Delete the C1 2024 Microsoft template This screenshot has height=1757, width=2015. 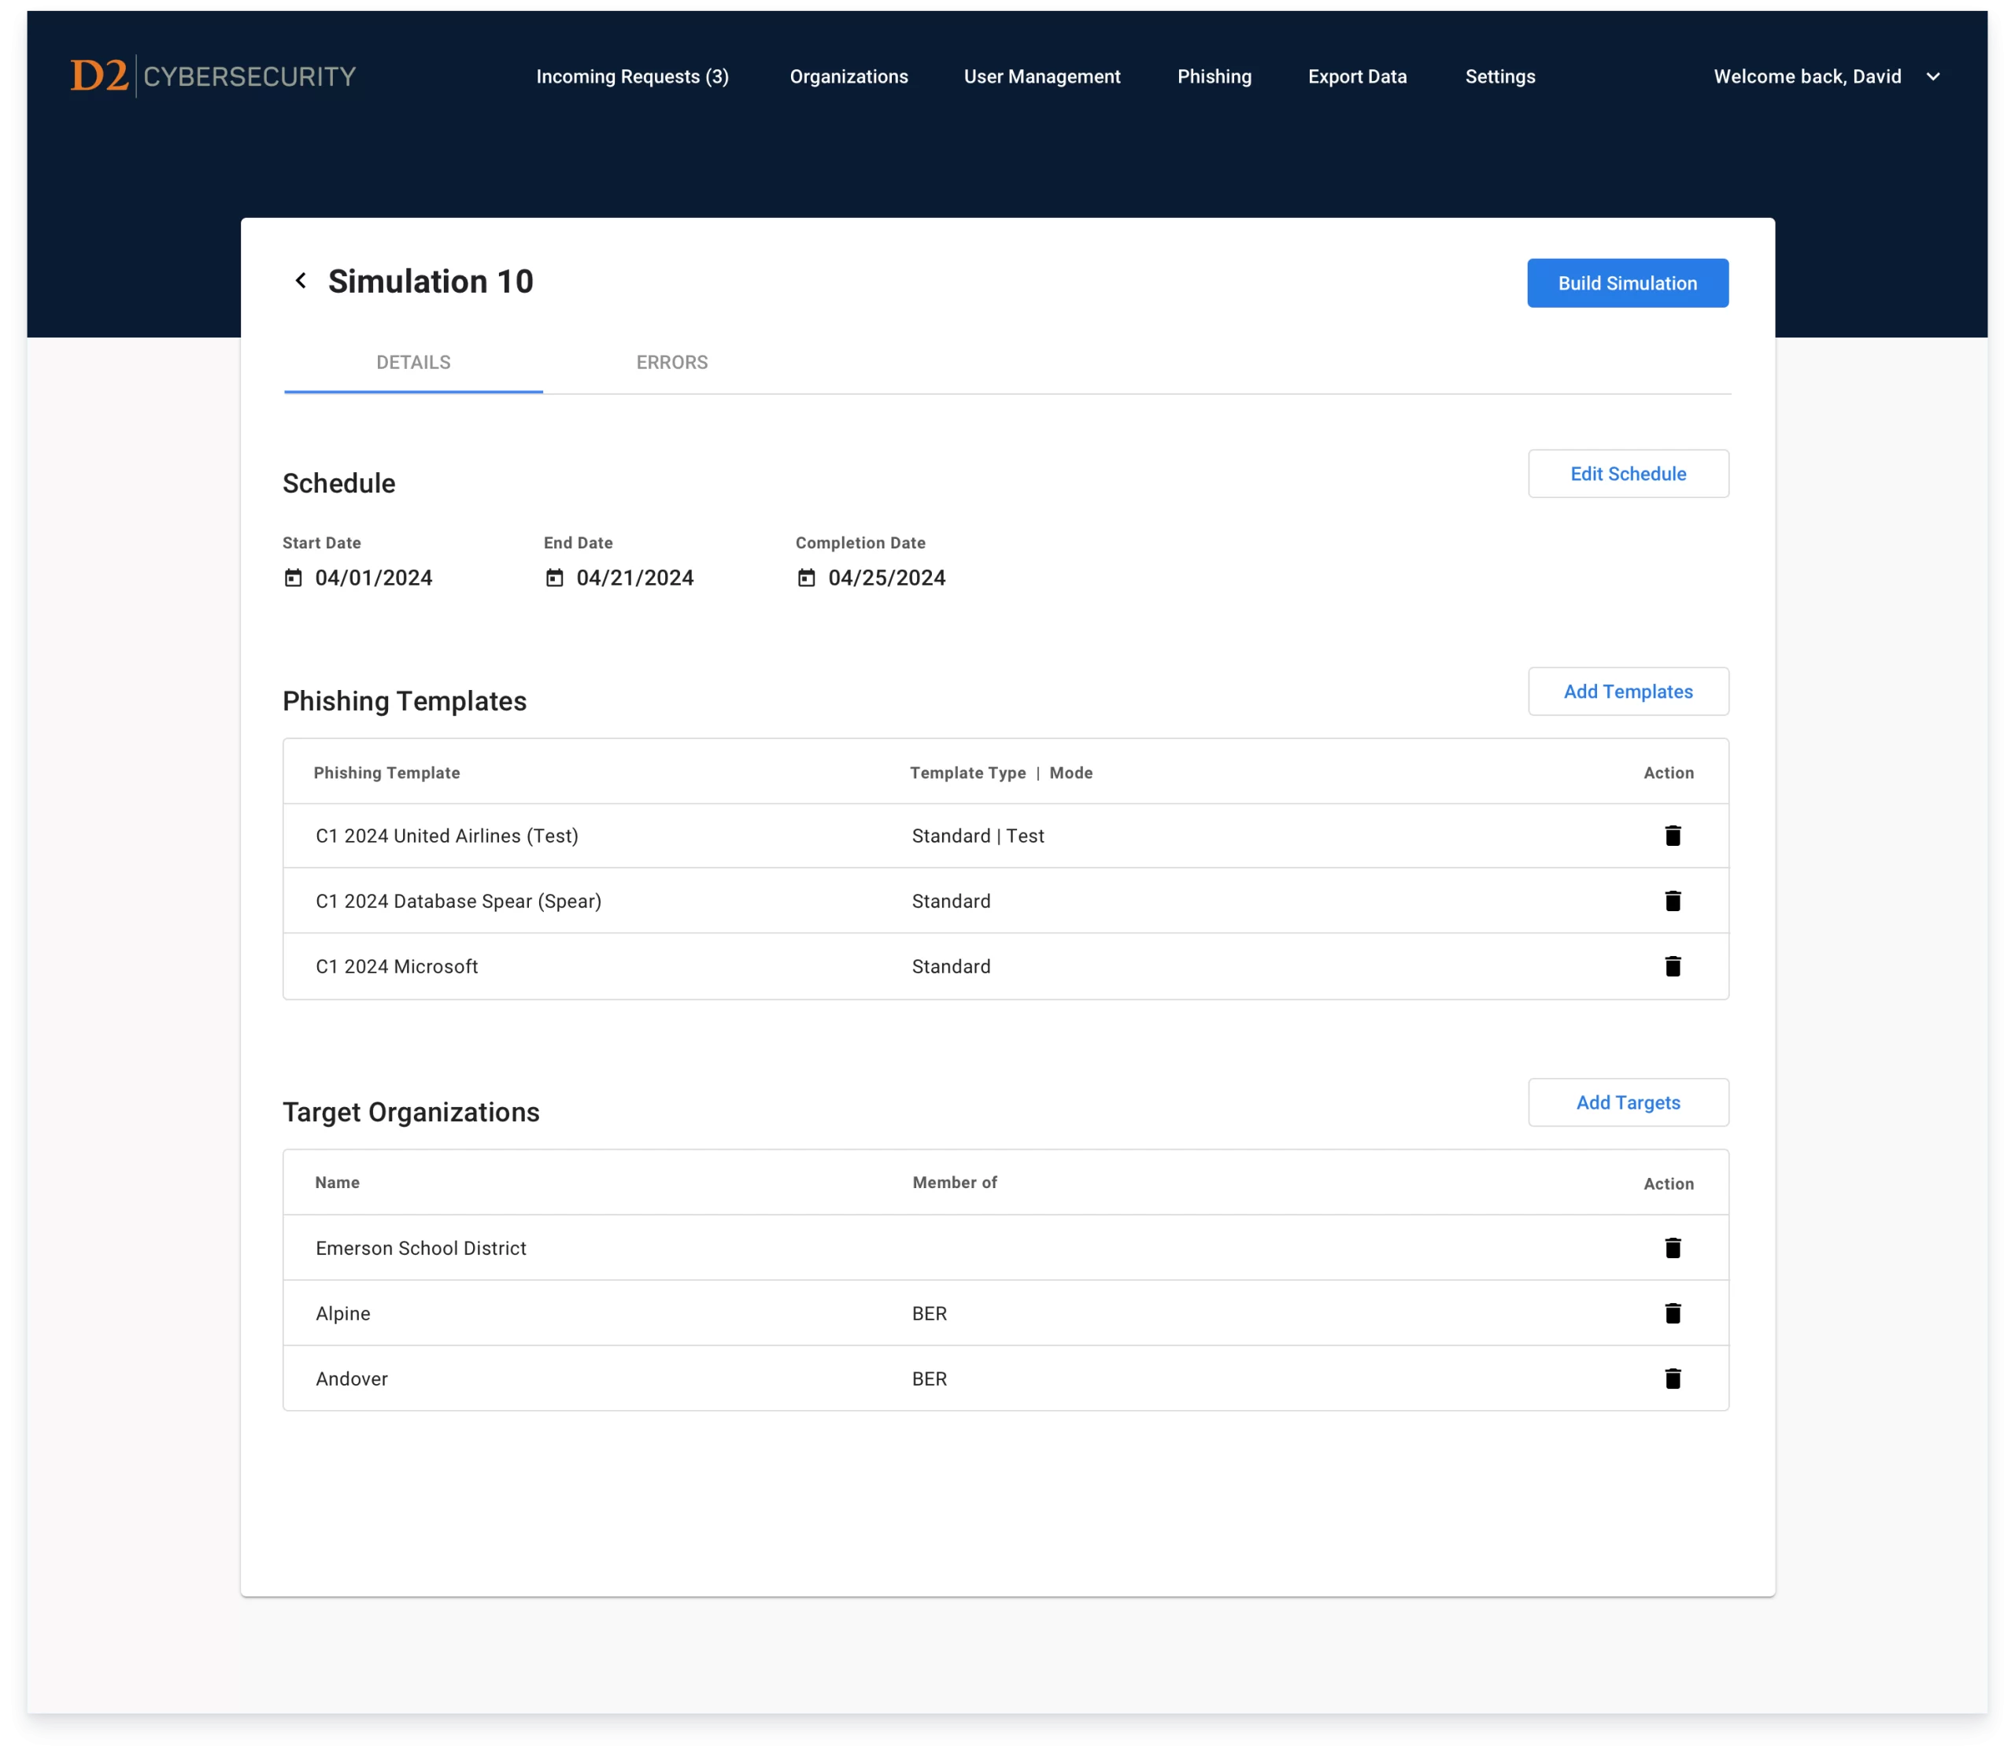coord(1673,967)
